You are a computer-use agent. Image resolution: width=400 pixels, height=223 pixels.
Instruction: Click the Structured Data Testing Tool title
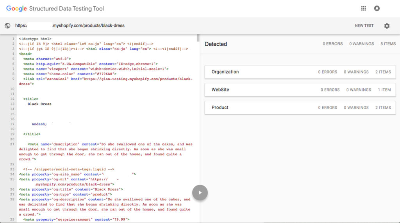(66, 9)
